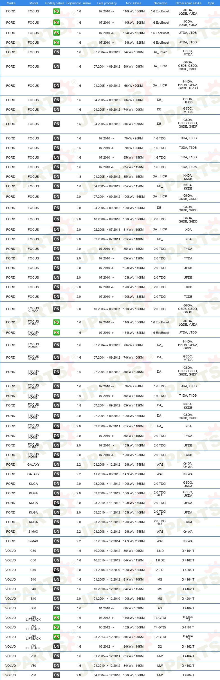
Task: Click the PB fuel icon in the V40 T2 GTDi row
Action: (56, 637)
